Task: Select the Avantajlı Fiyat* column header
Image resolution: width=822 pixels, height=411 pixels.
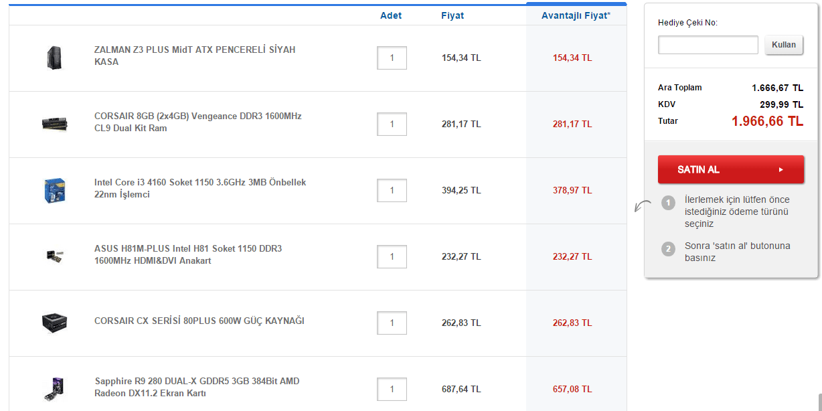Action: pyautogui.click(x=576, y=15)
